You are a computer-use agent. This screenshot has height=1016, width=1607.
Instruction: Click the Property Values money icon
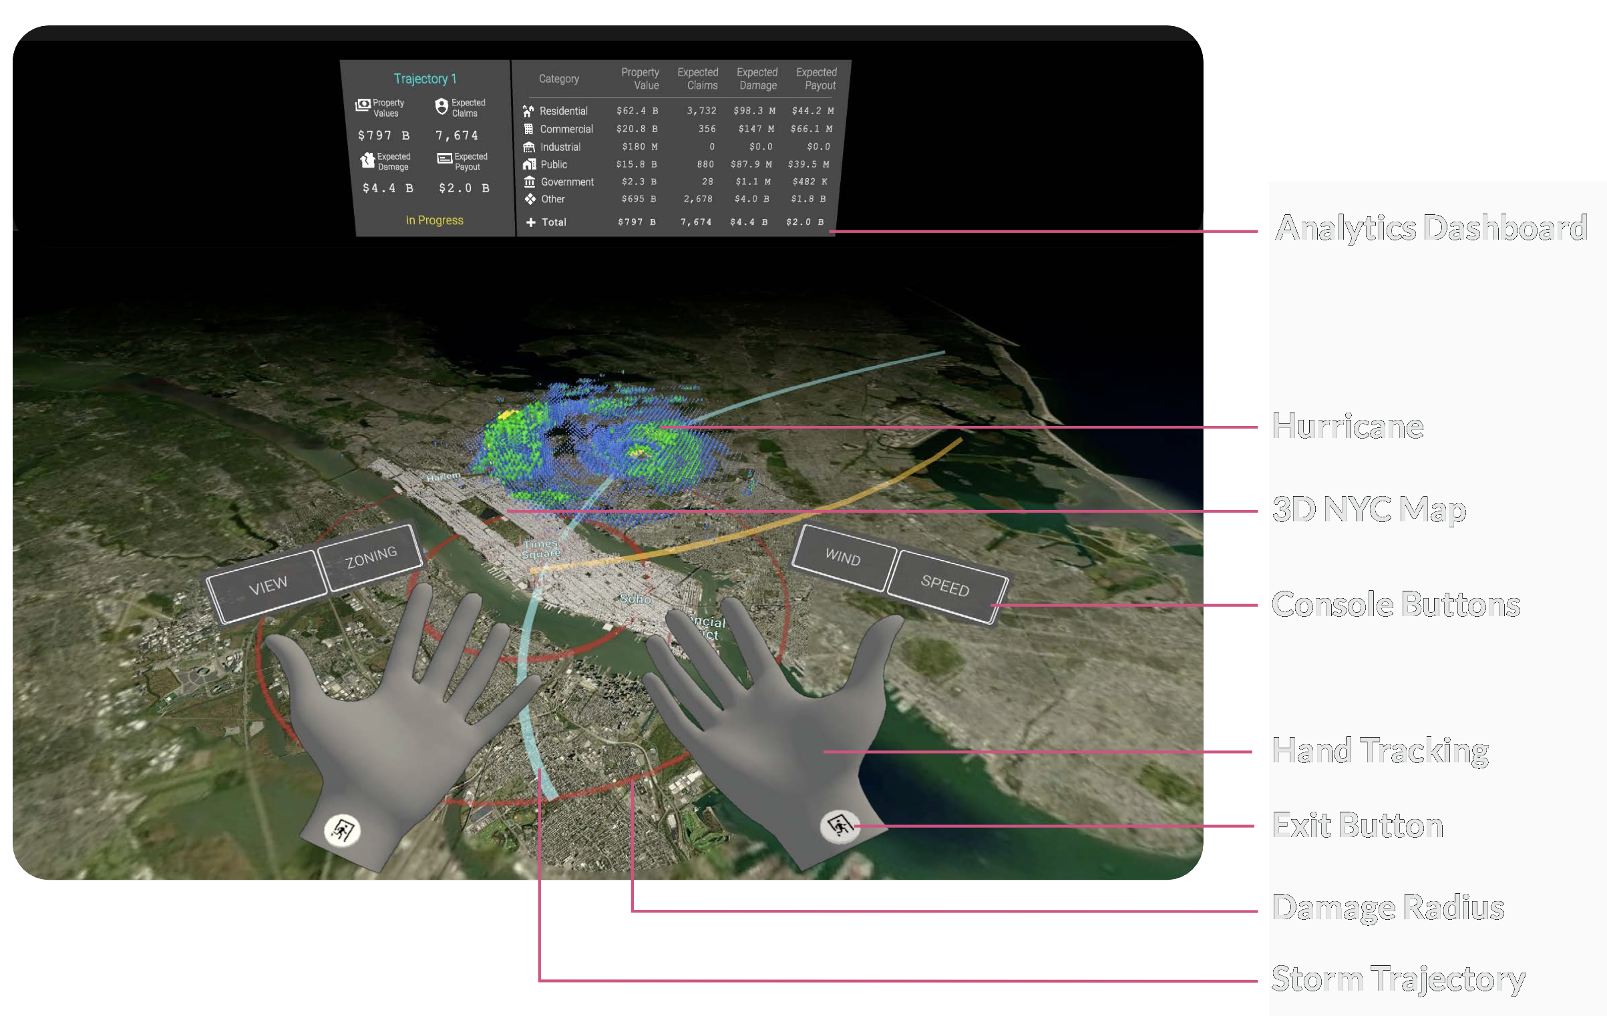363,105
